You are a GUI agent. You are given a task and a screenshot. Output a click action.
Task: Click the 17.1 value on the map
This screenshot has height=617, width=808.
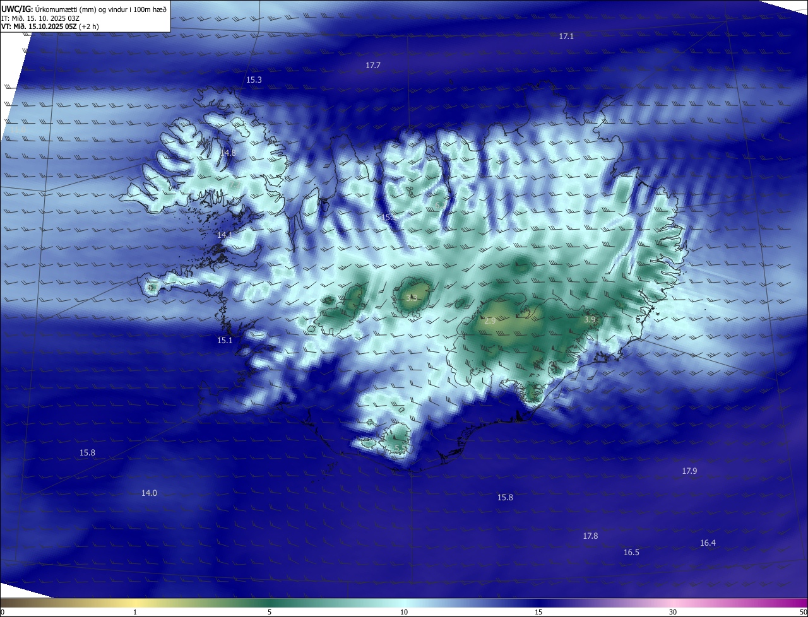point(566,37)
